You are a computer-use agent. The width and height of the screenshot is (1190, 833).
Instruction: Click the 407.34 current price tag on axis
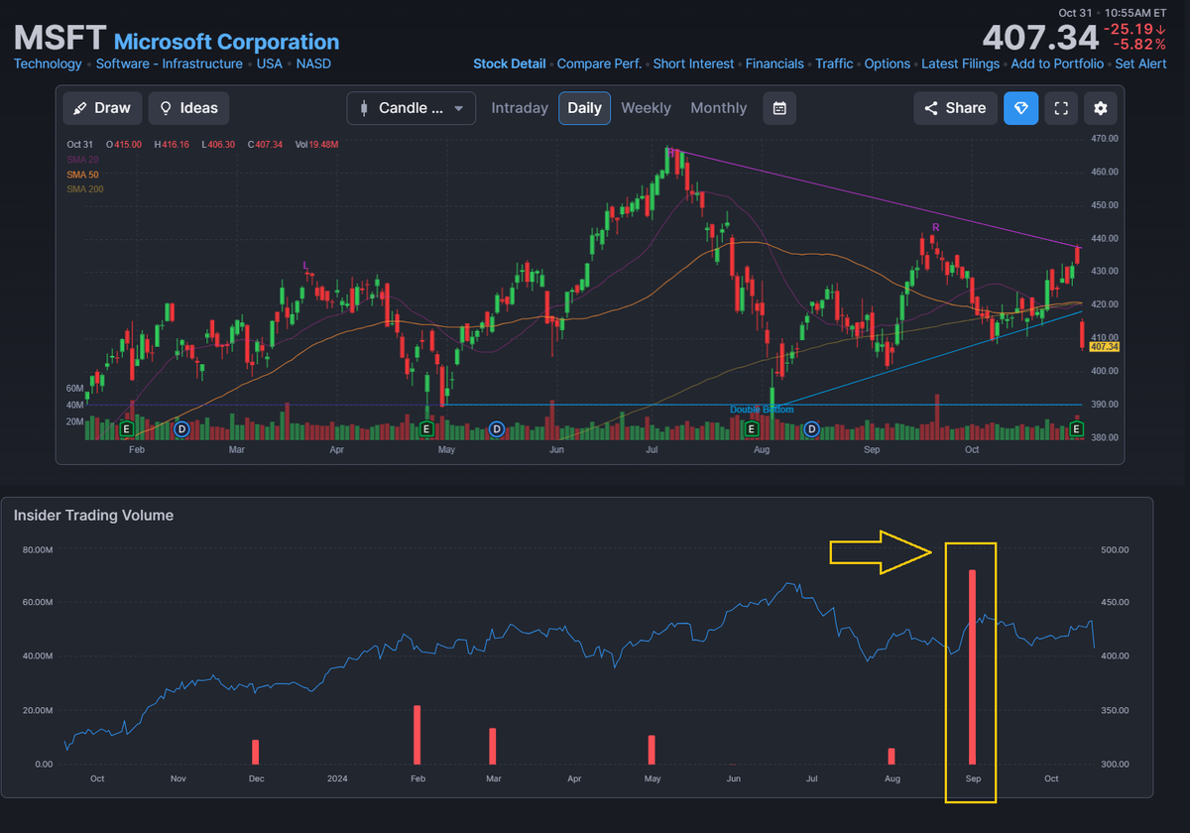coord(1104,346)
